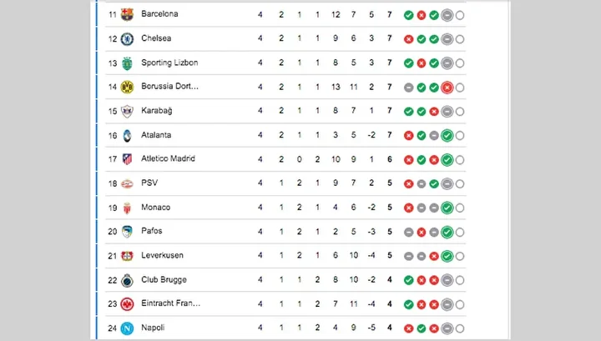Click Dortmund's latest match red loss icon
This screenshot has height=341, width=601.
[x=447, y=88]
